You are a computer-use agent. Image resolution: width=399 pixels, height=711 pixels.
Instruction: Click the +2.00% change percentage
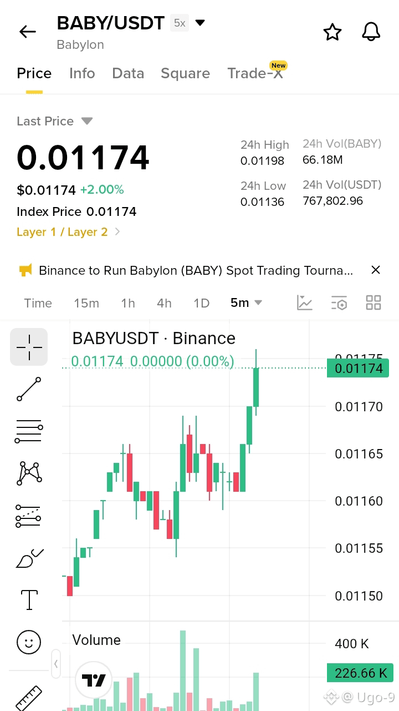(x=102, y=190)
